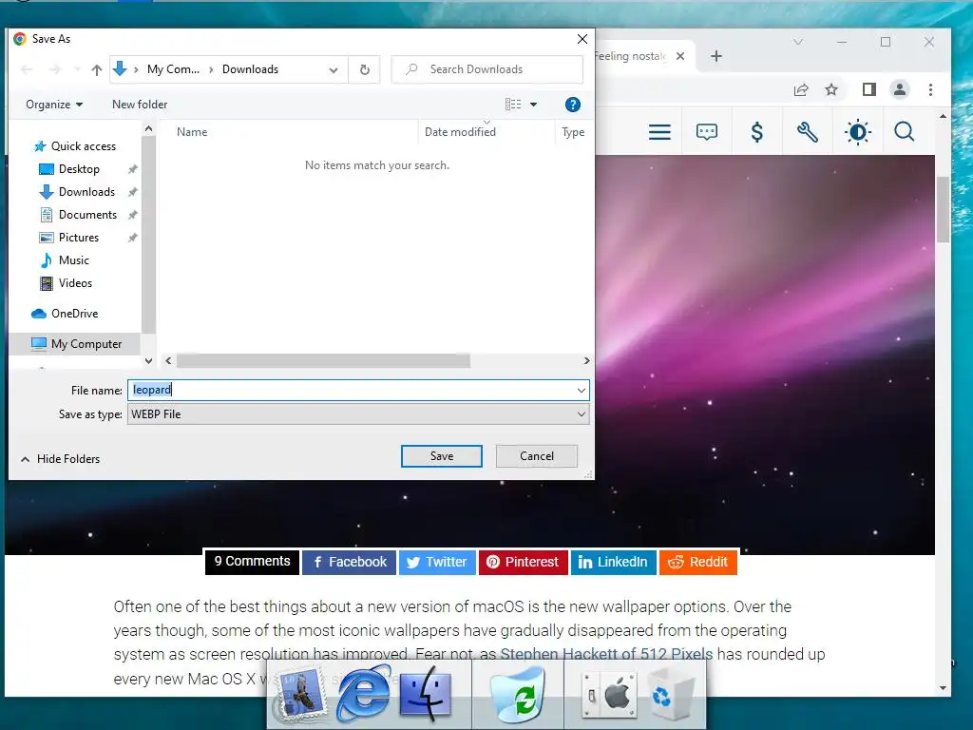
Task: Close the Feeling nostalgic browser tab
Action: point(680,56)
